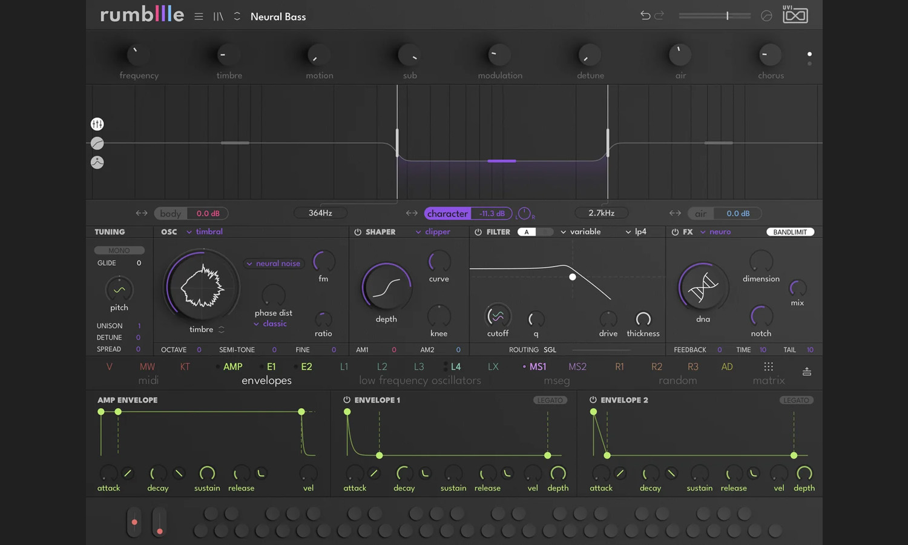Viewport: 908px width, 545px height.
Task: Select the character band button
Action: tap(447, 213)
